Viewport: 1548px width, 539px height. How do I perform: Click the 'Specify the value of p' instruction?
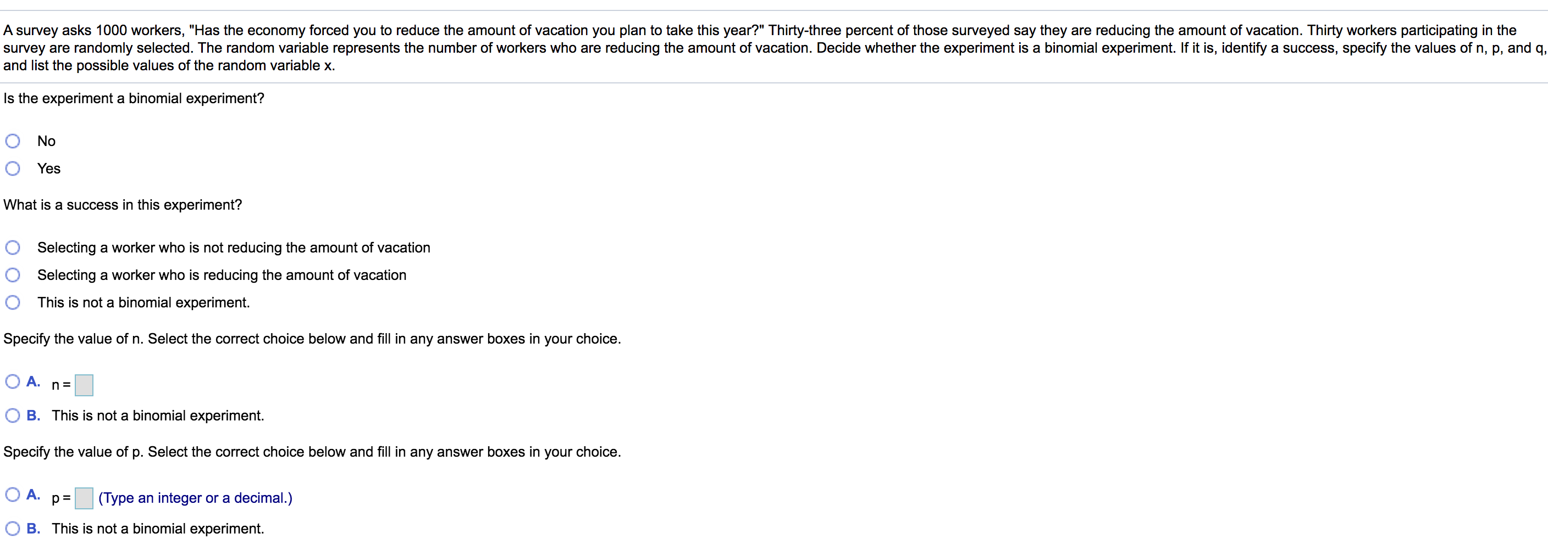312,452
